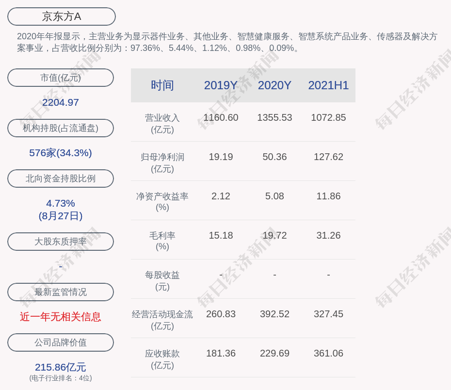Click the market value figure 2204.97
Image resolution: width=451 pixels, height=390 pixels.
(x=61, y=102)
